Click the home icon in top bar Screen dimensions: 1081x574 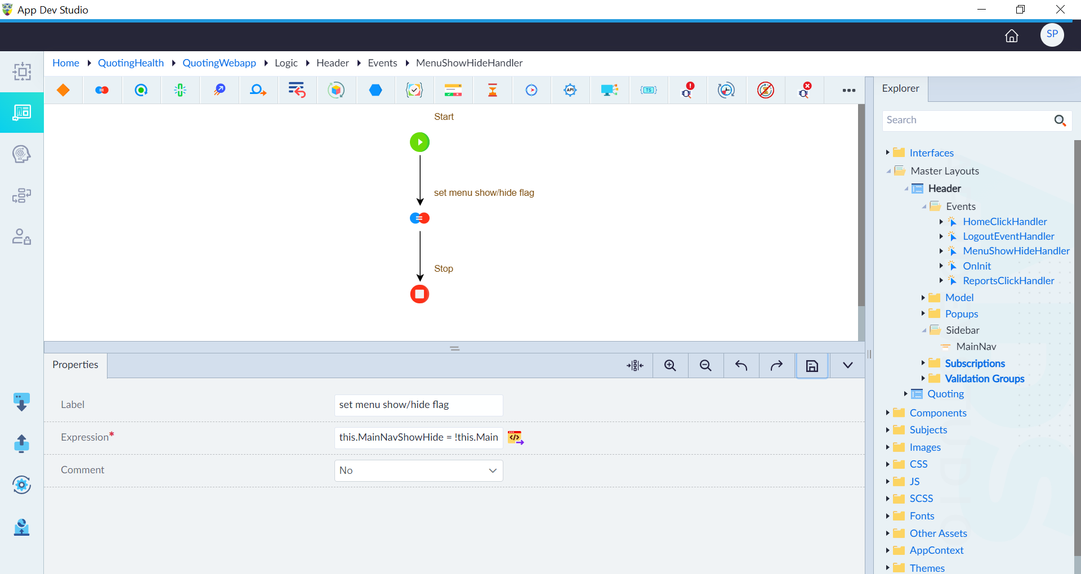pyautogui.click(x=1012, y=36)
